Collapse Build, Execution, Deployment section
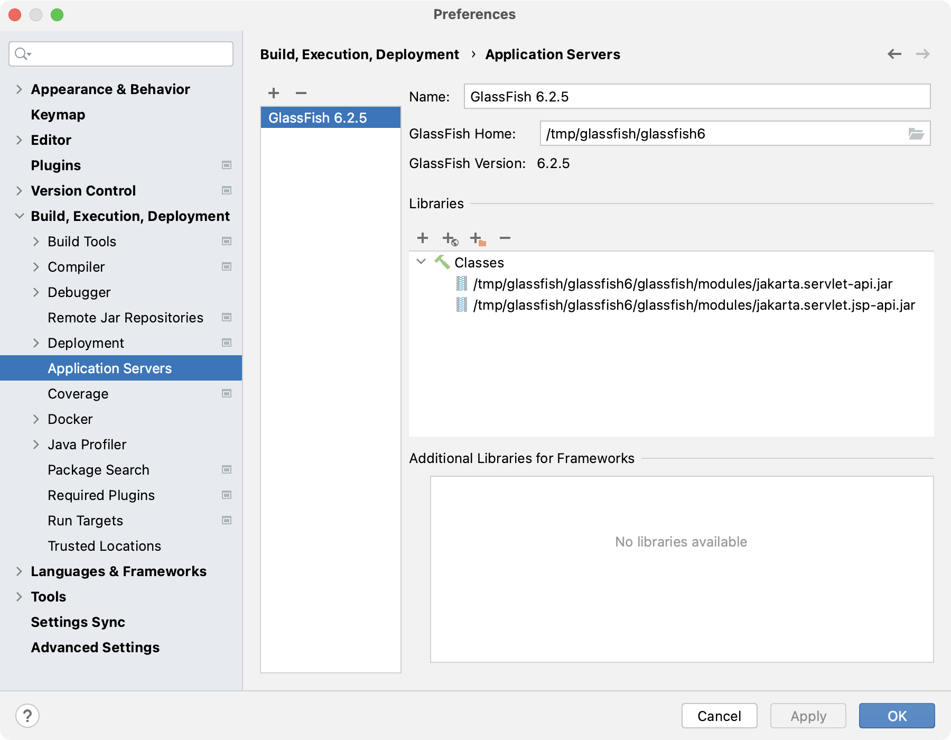 click(19, 216)
